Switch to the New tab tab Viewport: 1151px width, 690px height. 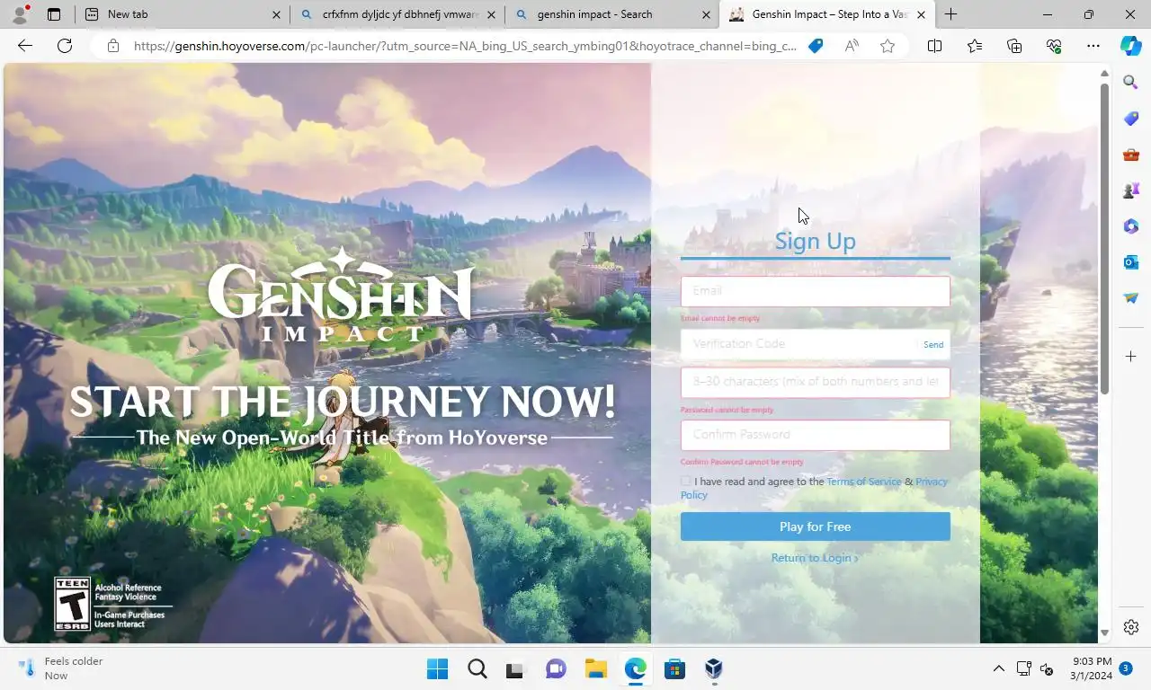coord(180,14)
